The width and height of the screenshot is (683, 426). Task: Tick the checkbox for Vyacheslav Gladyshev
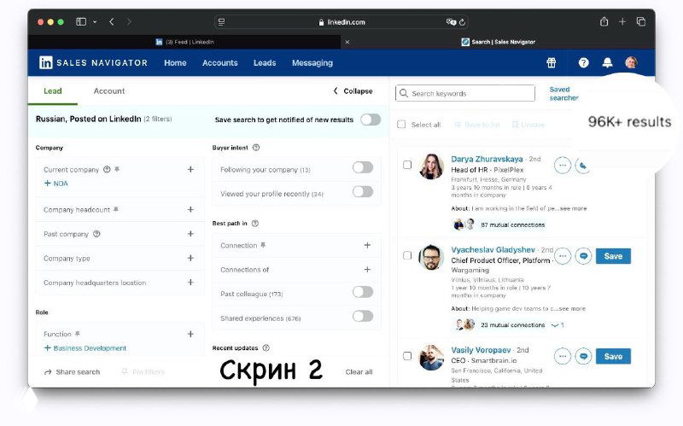pos(407,256)
